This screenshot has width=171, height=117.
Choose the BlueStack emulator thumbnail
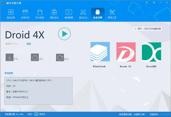point(100,52)
